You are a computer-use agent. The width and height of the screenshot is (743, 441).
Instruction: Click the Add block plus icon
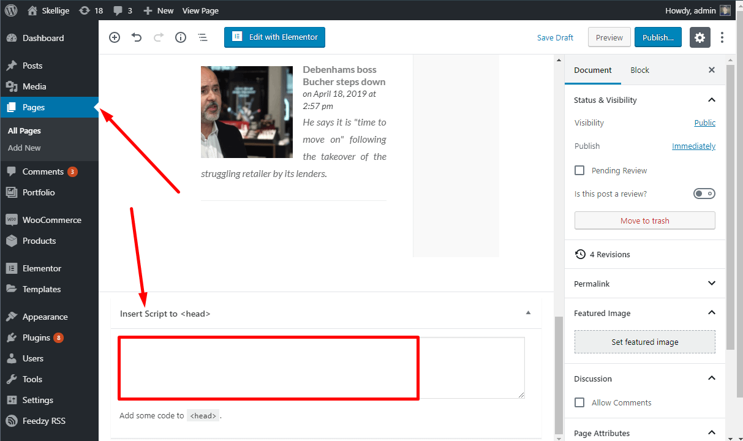[x=115, y=37]
